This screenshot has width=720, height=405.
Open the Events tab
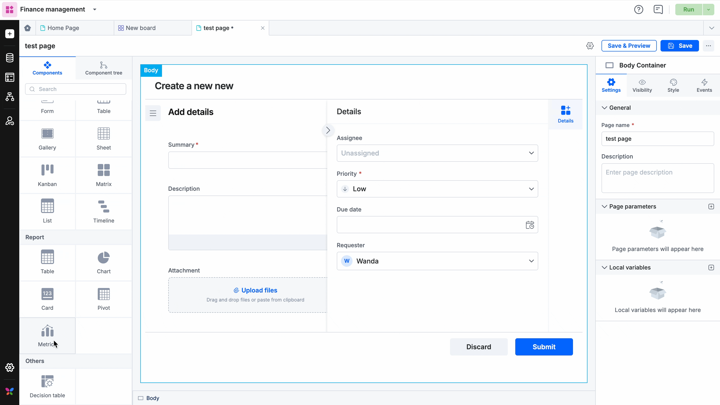tap(704, 85)
